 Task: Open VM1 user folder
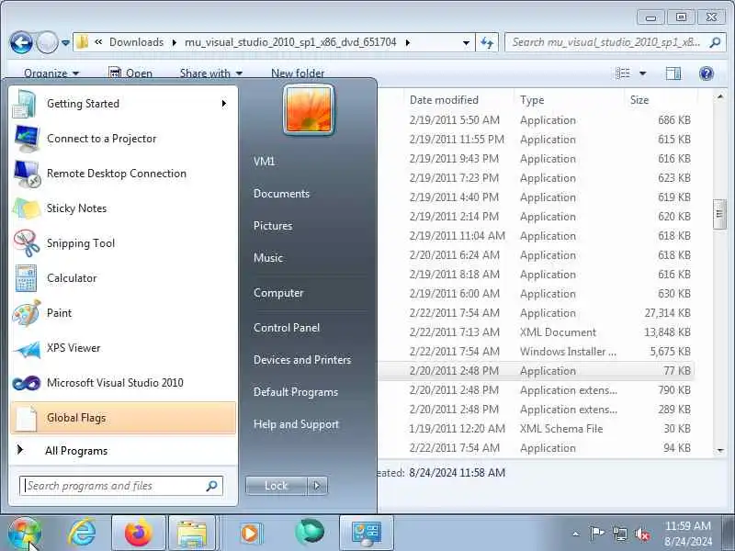(x=265, y=162)
